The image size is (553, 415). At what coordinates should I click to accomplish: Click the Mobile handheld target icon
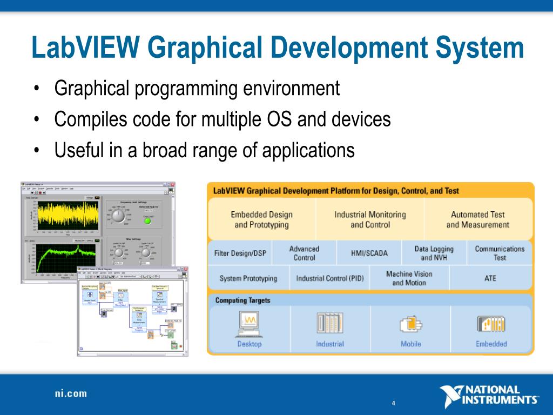[411, 324]
